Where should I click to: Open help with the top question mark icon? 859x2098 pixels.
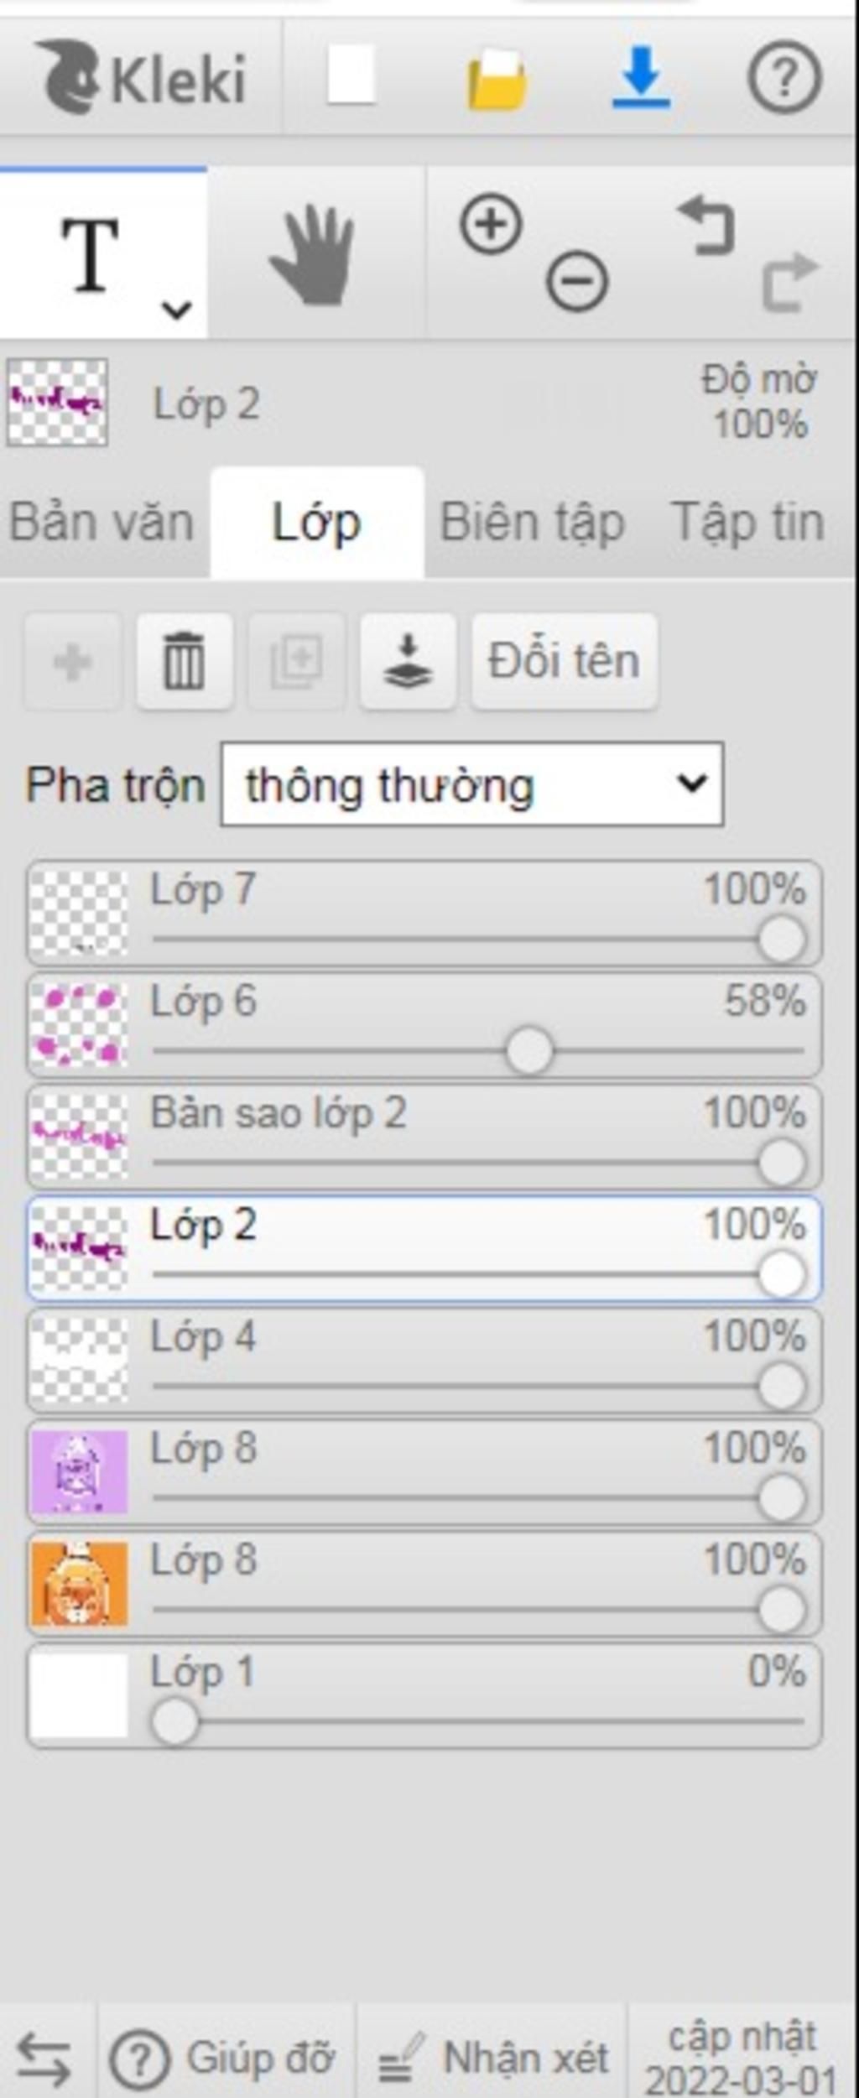784,77
